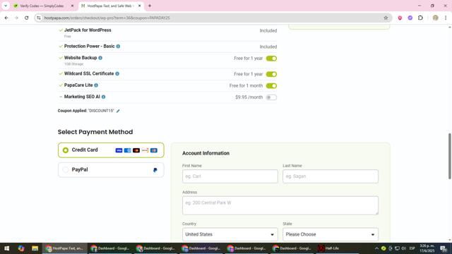The height and width of the screenshot is (254, 452).
Task: Open the browser extensions puzzle icon
Action: point(421,18)
